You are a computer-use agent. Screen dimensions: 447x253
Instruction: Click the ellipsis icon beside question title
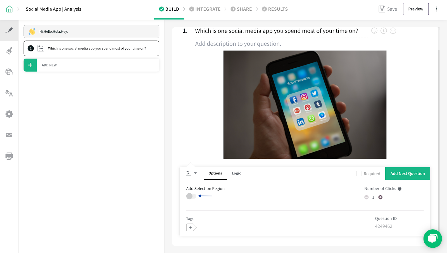393,31
